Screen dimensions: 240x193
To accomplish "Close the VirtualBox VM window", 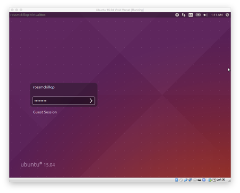I will (x=12, y=10).
